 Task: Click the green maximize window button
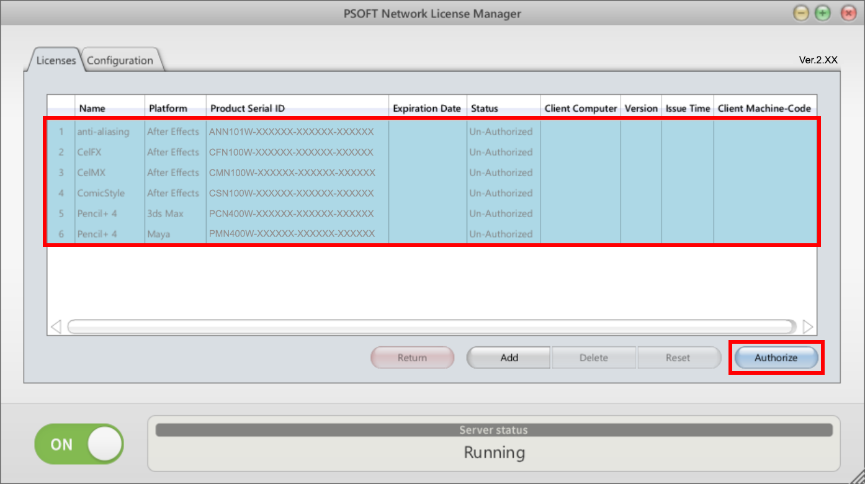pos(822,13)
